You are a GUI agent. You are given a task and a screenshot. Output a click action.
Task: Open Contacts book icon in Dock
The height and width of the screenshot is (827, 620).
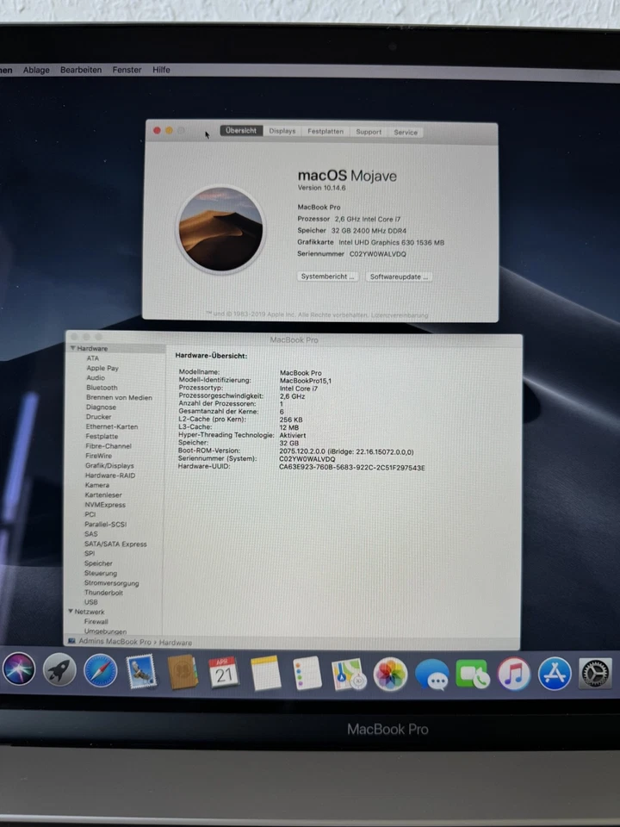(x=183, y=672)
